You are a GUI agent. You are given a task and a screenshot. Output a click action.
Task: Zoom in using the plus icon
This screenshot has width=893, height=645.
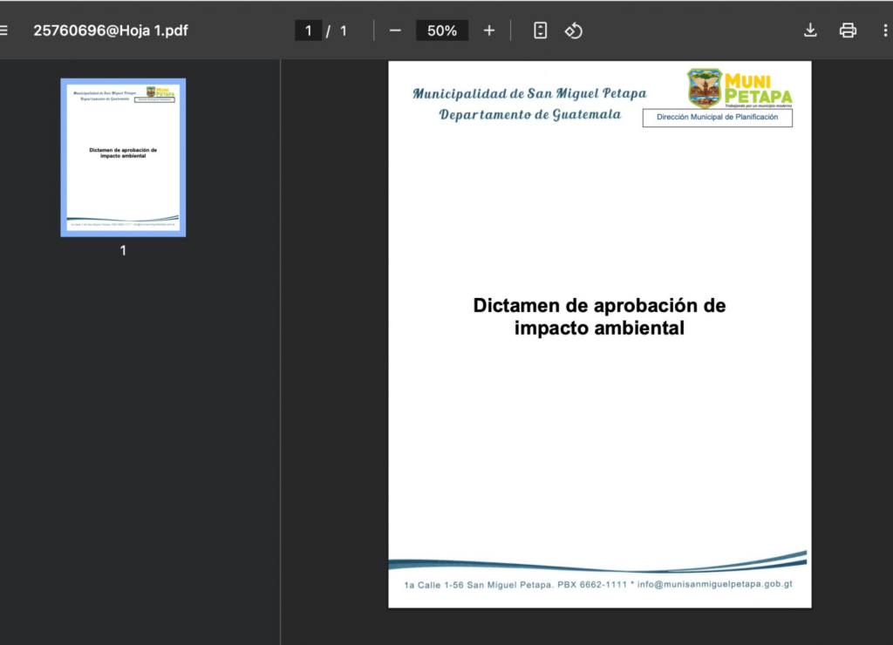pyautogui.click(x=489, y=31)
